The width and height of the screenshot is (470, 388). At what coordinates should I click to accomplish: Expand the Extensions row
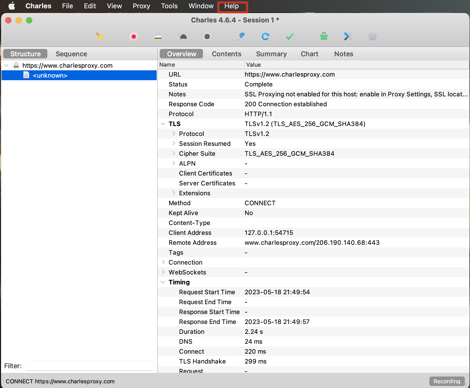pyautogui.click(x=174, y=193)
